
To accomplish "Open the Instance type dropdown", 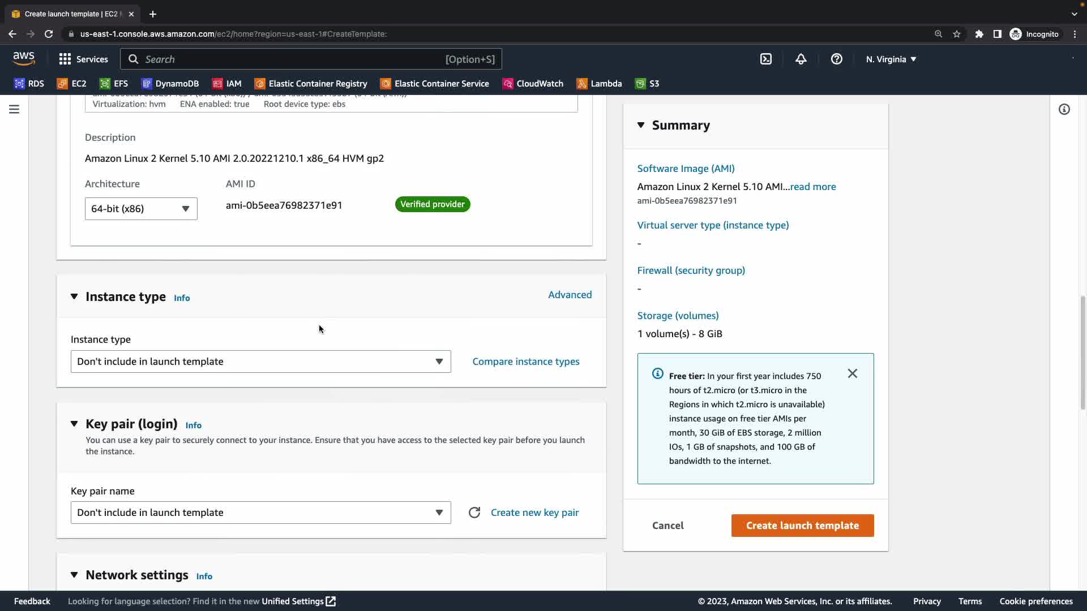I will click(x=260, y=362).
